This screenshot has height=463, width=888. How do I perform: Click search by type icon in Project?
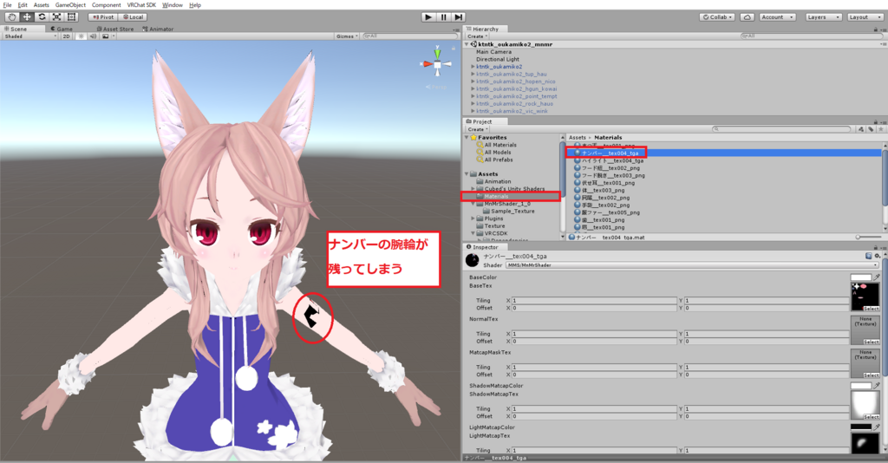pos(861,129)
